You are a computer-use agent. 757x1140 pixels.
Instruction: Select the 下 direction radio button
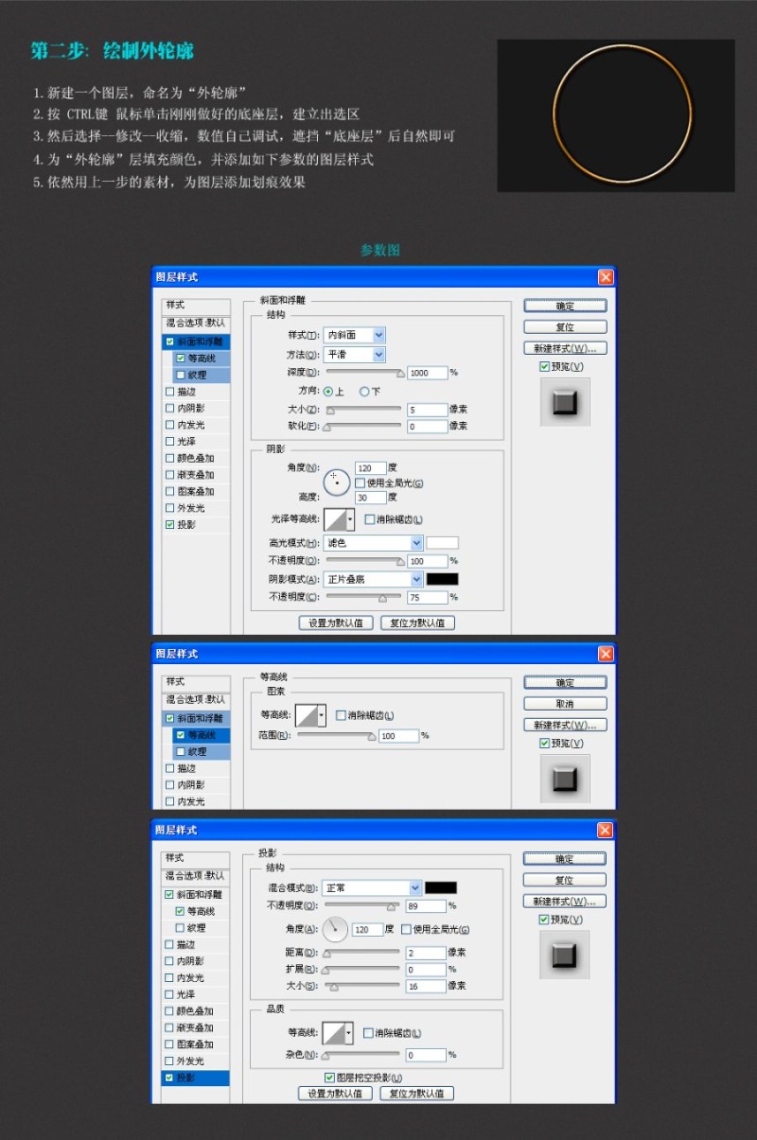point(364,391)
